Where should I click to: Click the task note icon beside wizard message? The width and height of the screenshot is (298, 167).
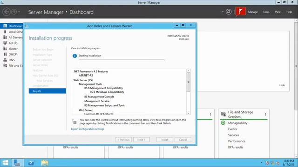pyautogui.click(x=74, y=122)
